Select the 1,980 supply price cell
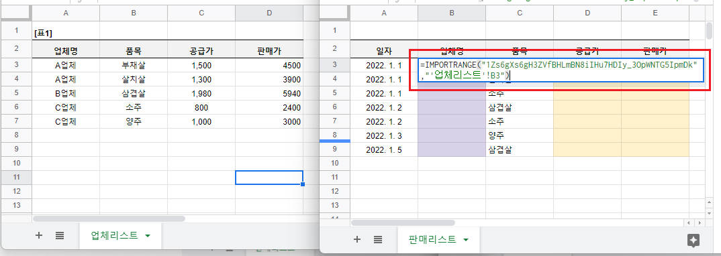The height and width of the screenshot is (256, 721). tap(201, 94)
